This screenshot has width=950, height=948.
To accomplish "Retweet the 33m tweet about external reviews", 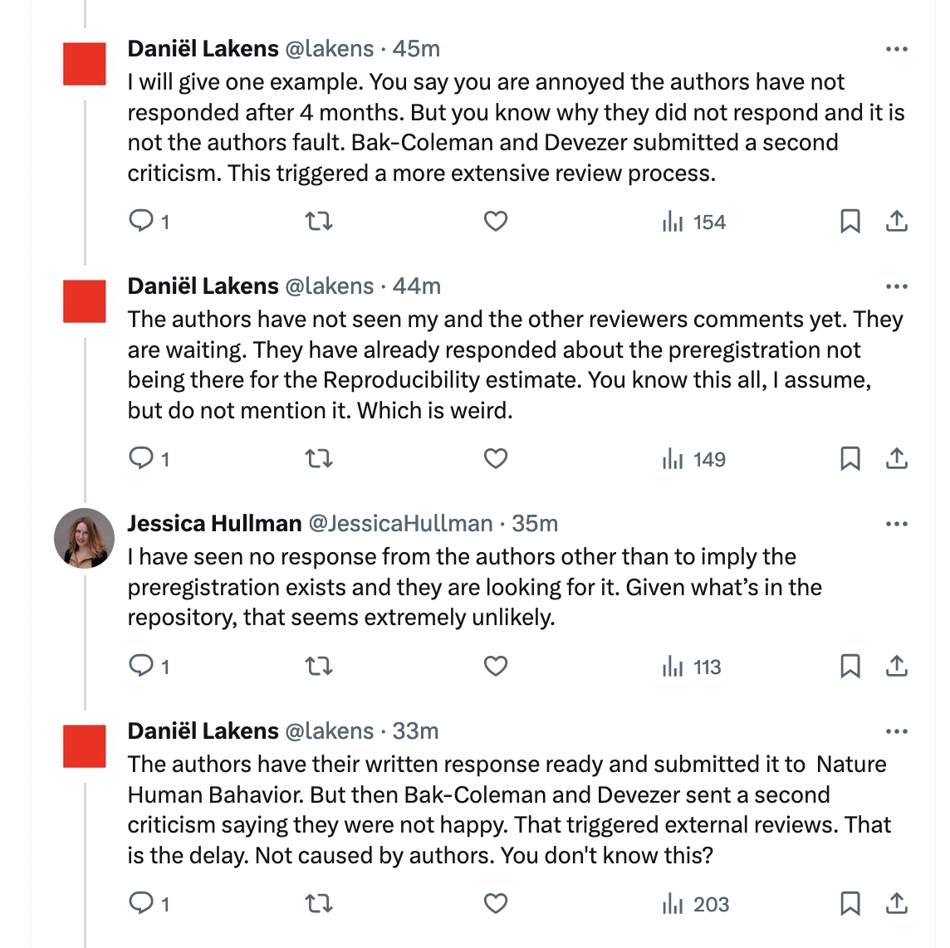I will pos(319,904).
